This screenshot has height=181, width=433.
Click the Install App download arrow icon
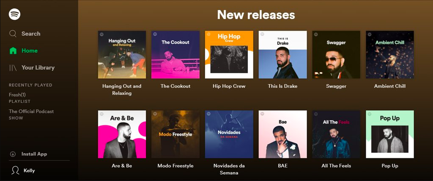pos(13,154)
